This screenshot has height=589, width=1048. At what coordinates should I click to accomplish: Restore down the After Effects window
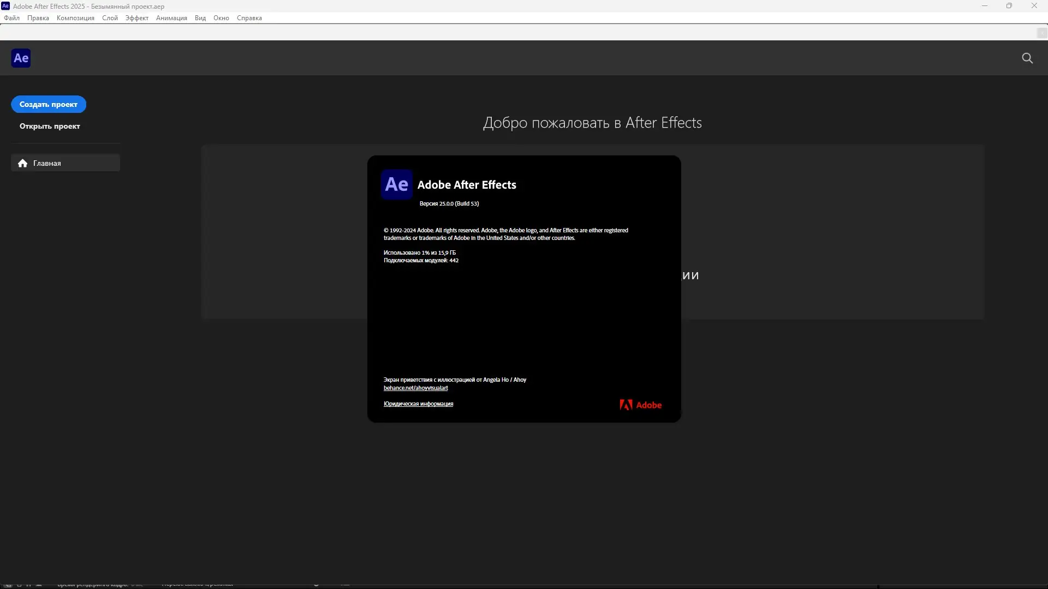click(1009, 6)
